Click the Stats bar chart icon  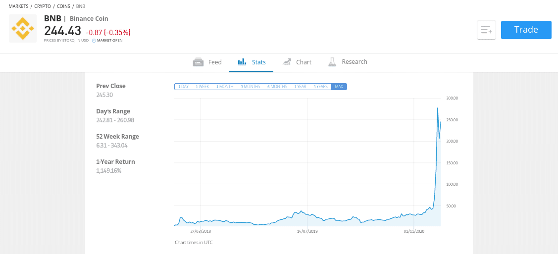[242, 62]
